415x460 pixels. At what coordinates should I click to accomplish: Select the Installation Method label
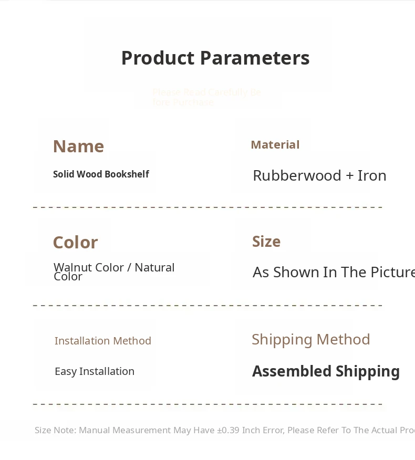[102, 341]
